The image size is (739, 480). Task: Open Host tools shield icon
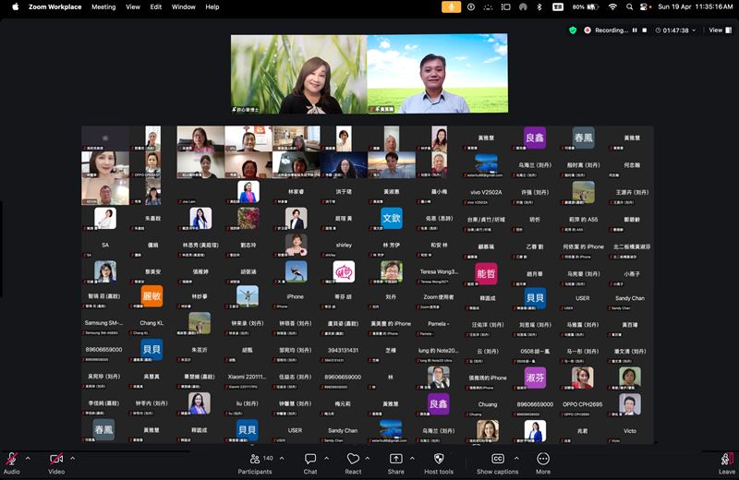(x=439, y=459)
